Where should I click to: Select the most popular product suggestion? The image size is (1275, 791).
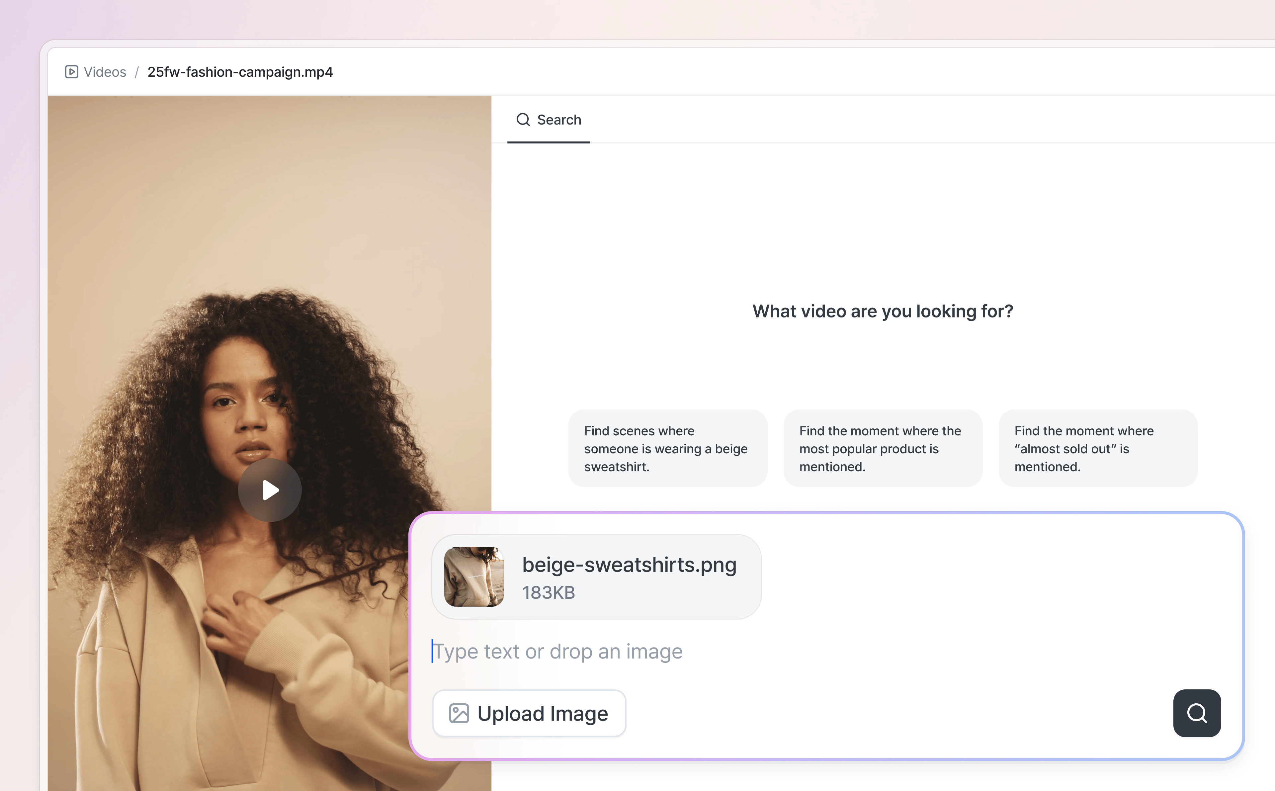pos(882,448)
